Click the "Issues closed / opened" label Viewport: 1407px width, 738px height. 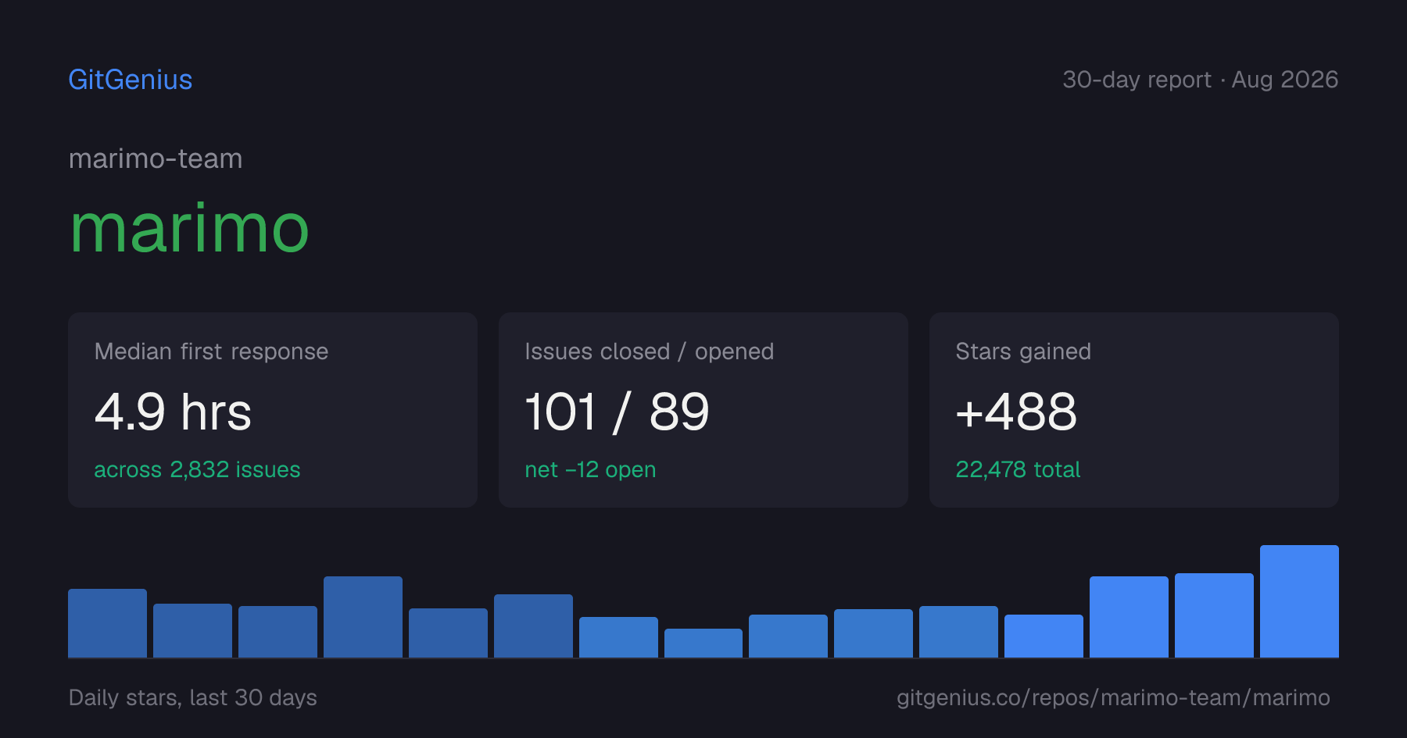point(650,351)
